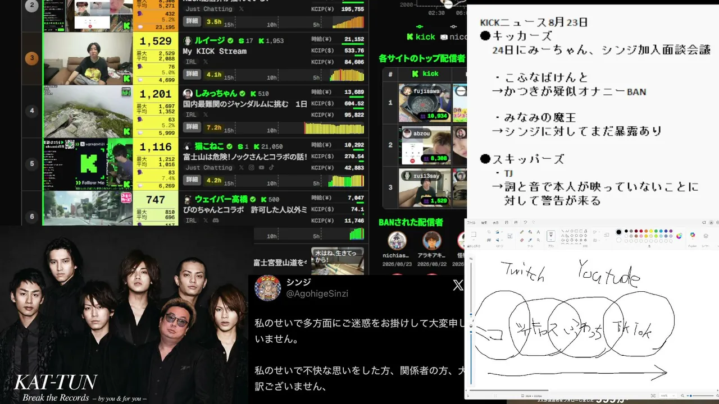Open the 編集 menu in Paint
719x404 pixels.
pyautogui.click(x=484, y=222)
